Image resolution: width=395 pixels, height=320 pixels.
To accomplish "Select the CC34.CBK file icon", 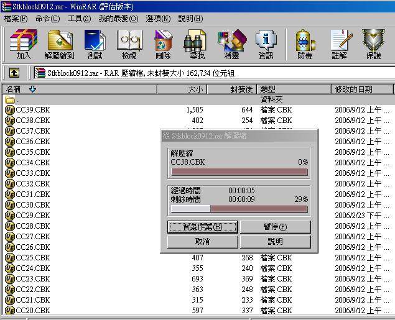I will click(x=10, y=163).
